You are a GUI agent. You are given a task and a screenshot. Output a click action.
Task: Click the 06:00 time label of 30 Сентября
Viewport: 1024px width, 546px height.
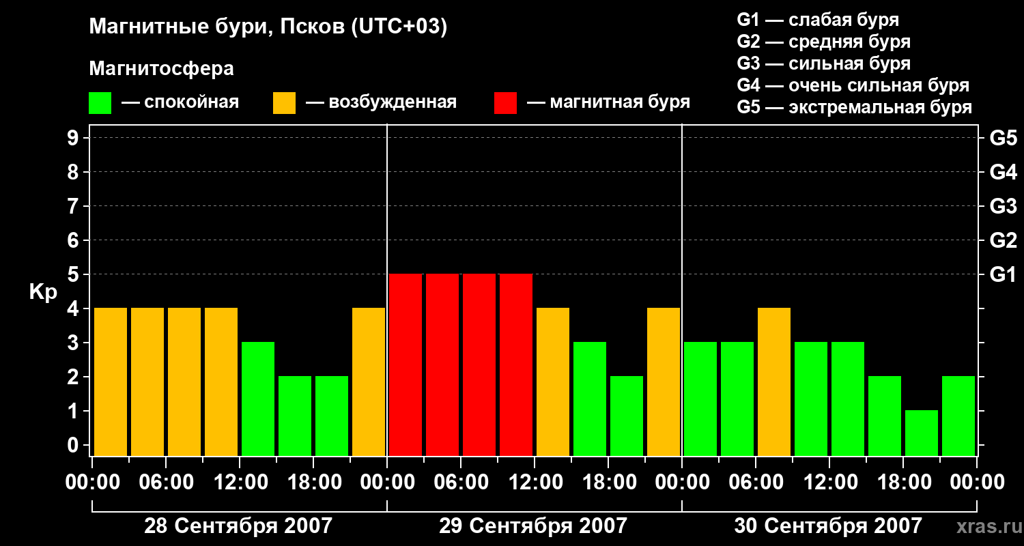click(756, 483)
